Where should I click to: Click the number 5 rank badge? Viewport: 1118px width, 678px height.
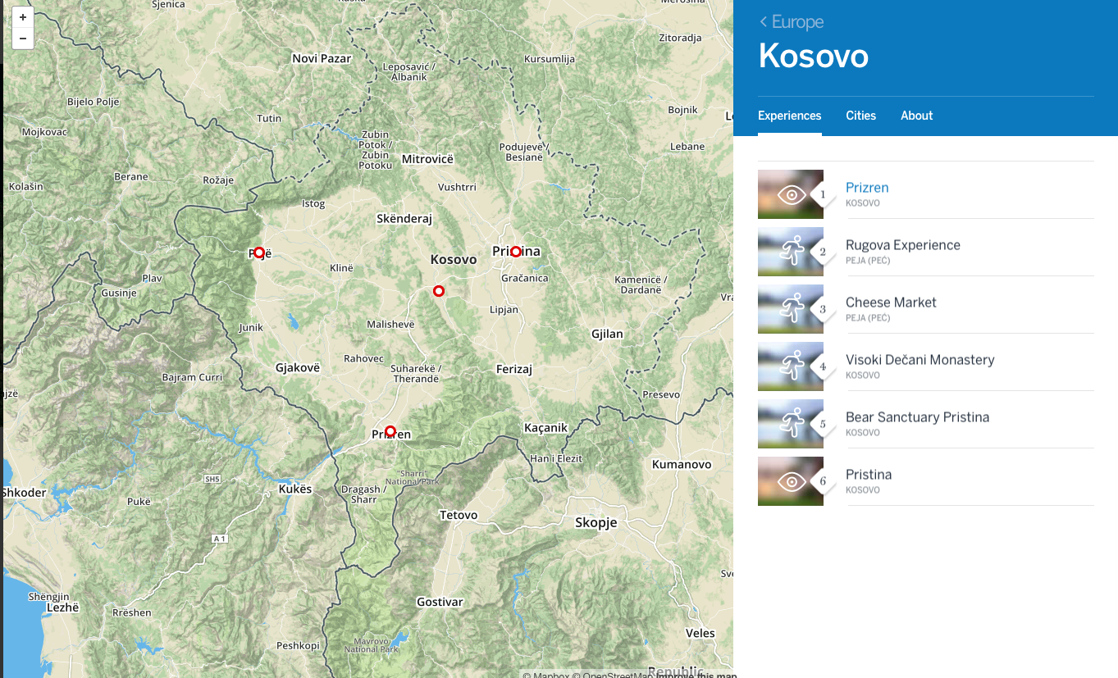tap(823, 425)
